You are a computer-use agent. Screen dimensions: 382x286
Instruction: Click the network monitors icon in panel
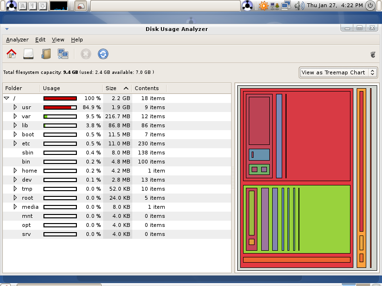286,5
